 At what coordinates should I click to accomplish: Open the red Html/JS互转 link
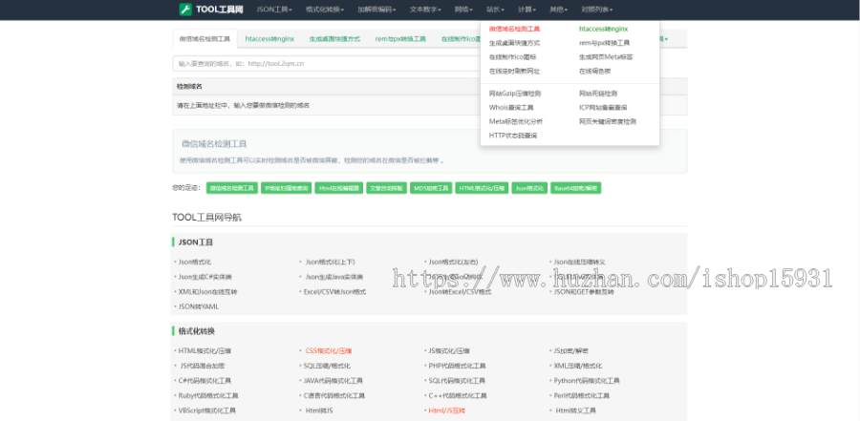[x=446, y=410]
